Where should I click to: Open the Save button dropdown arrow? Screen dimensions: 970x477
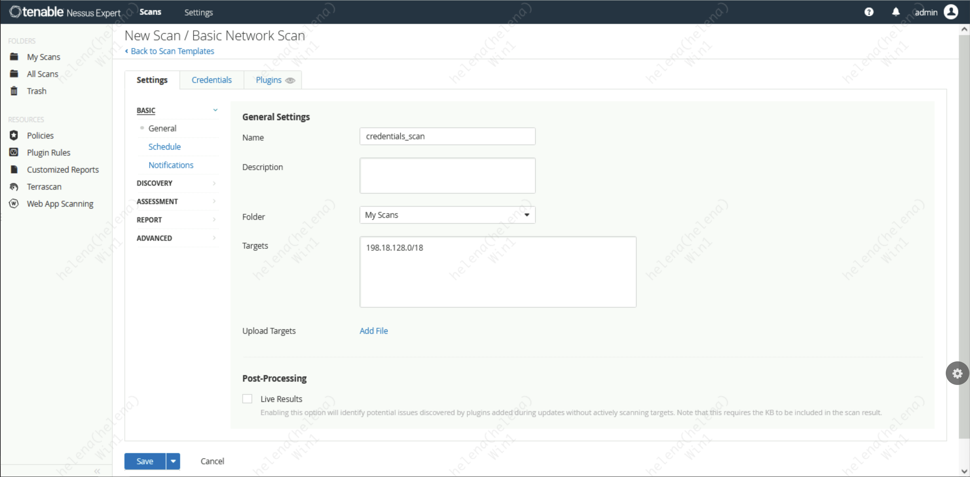click(173, 461)
